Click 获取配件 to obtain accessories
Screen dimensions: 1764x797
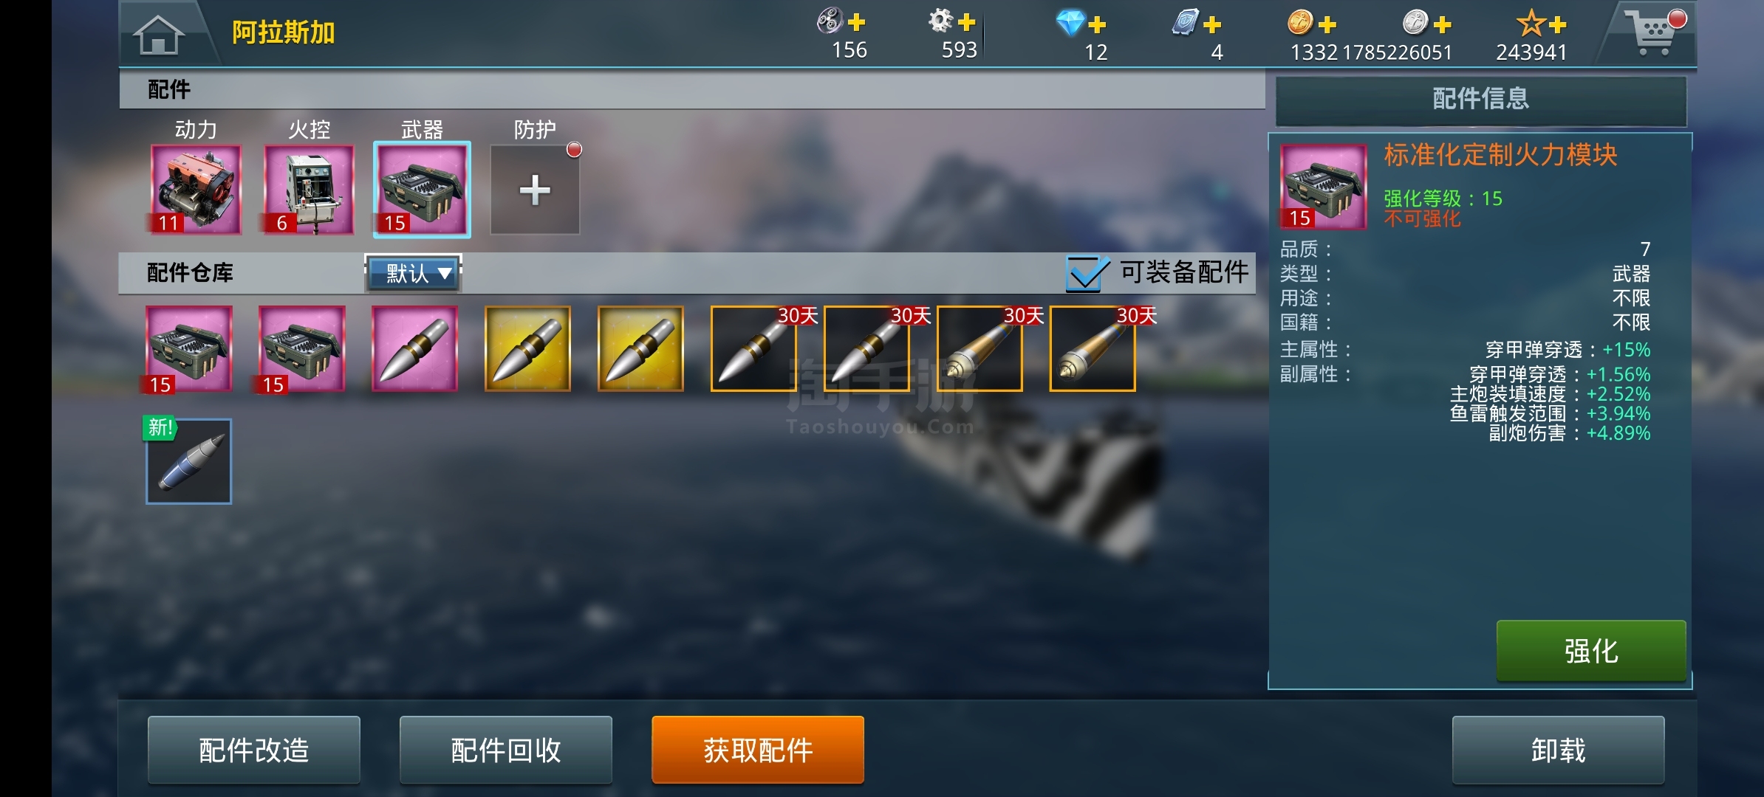(757, 750)
